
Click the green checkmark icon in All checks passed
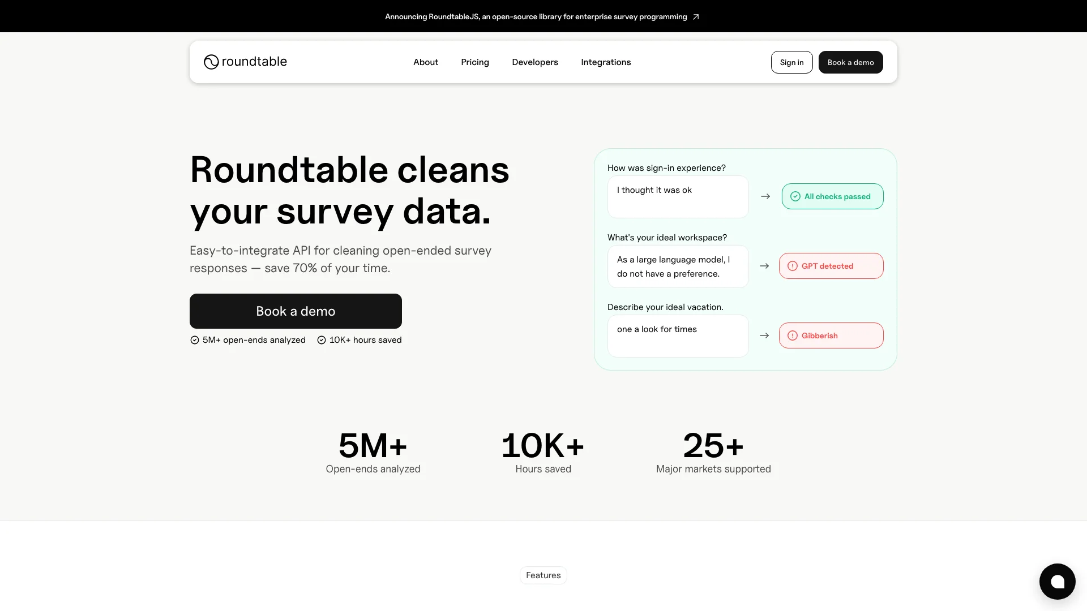[x=795, y=196]
